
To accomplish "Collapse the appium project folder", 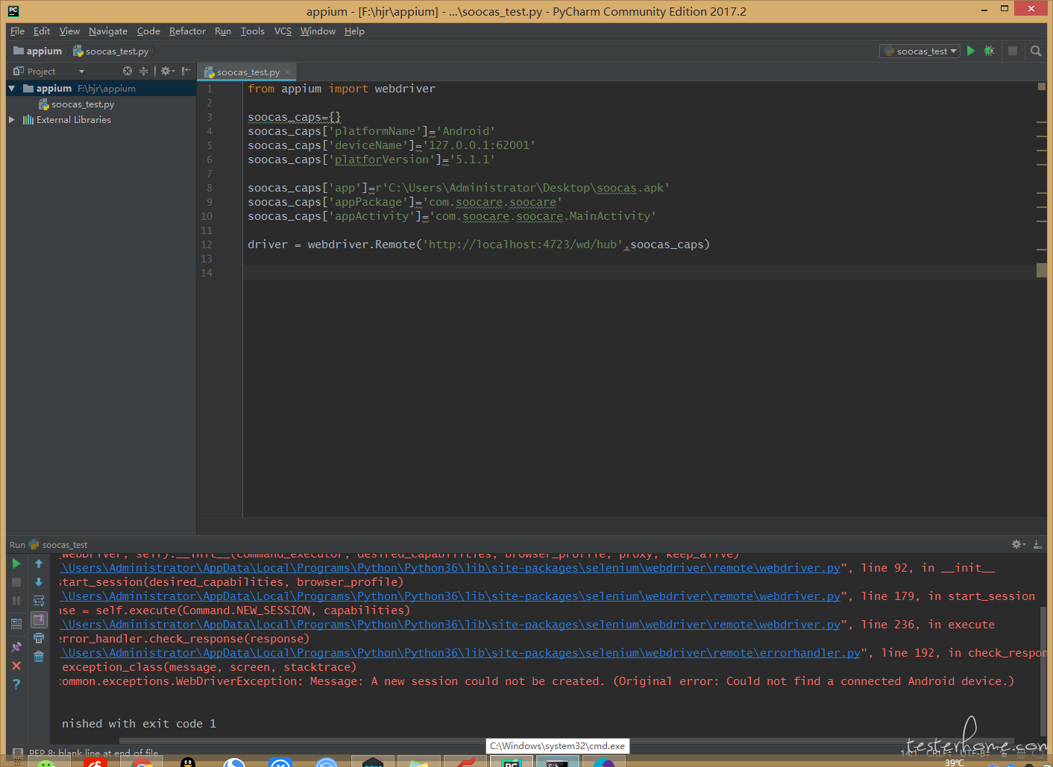I will tap(11, 88).
